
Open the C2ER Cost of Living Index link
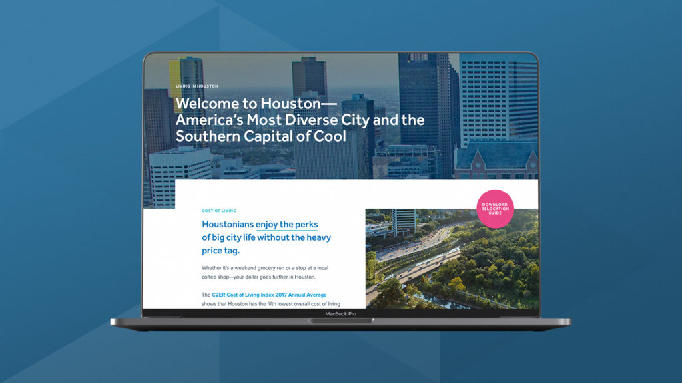coord(269,295)
